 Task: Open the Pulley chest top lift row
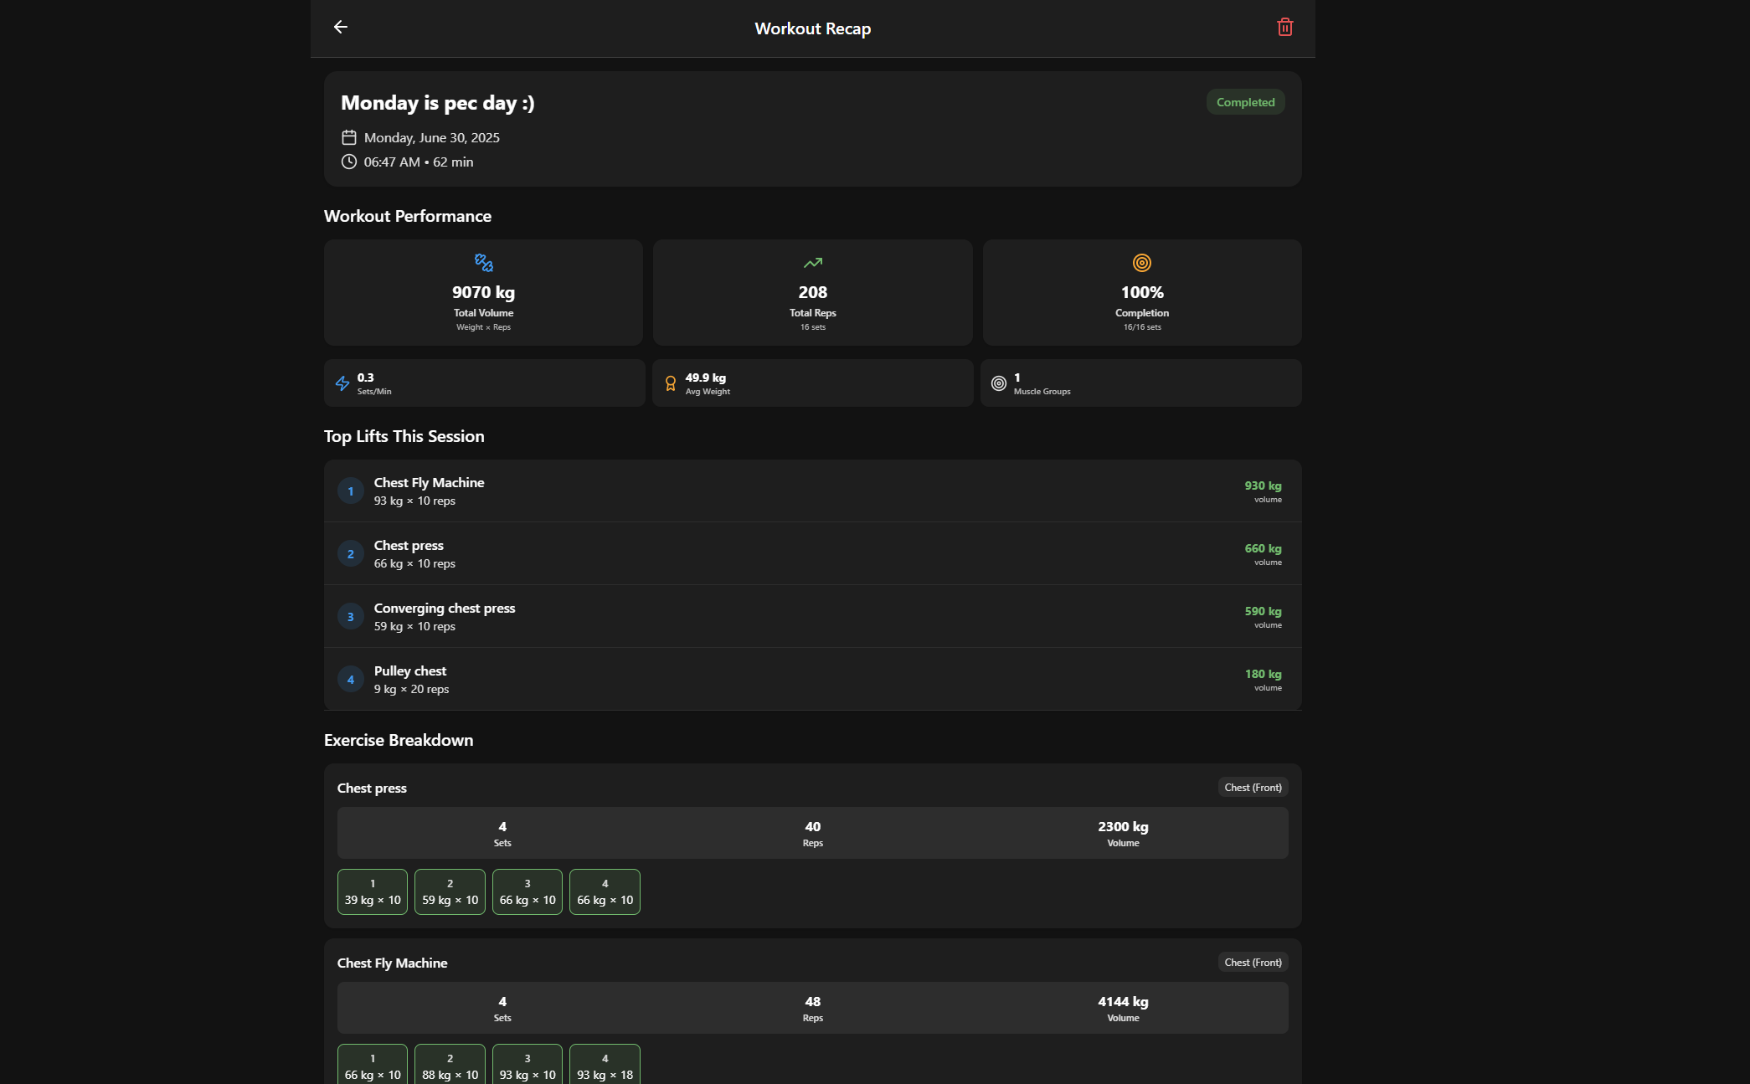[812, 680]
